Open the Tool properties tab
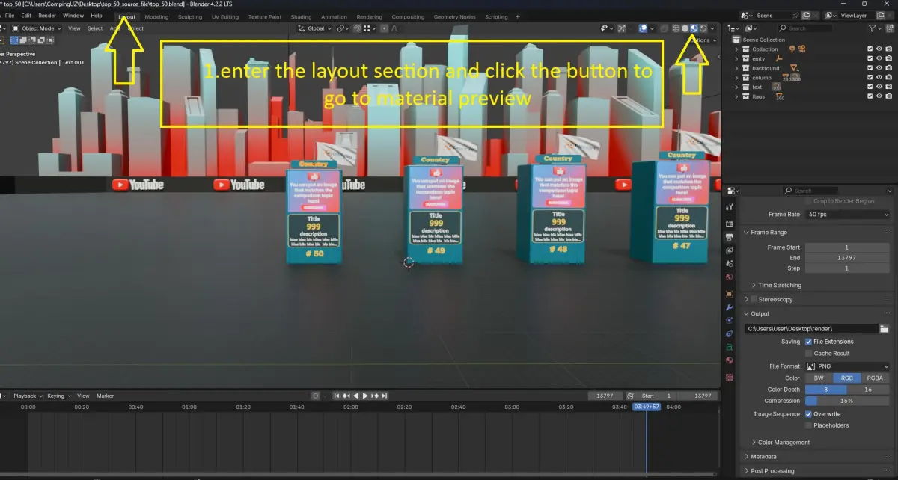Screen dimensions: 898x480 click(730, 206)
